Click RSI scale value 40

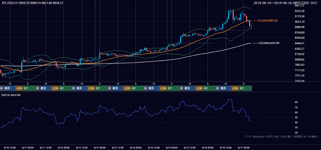296,122
